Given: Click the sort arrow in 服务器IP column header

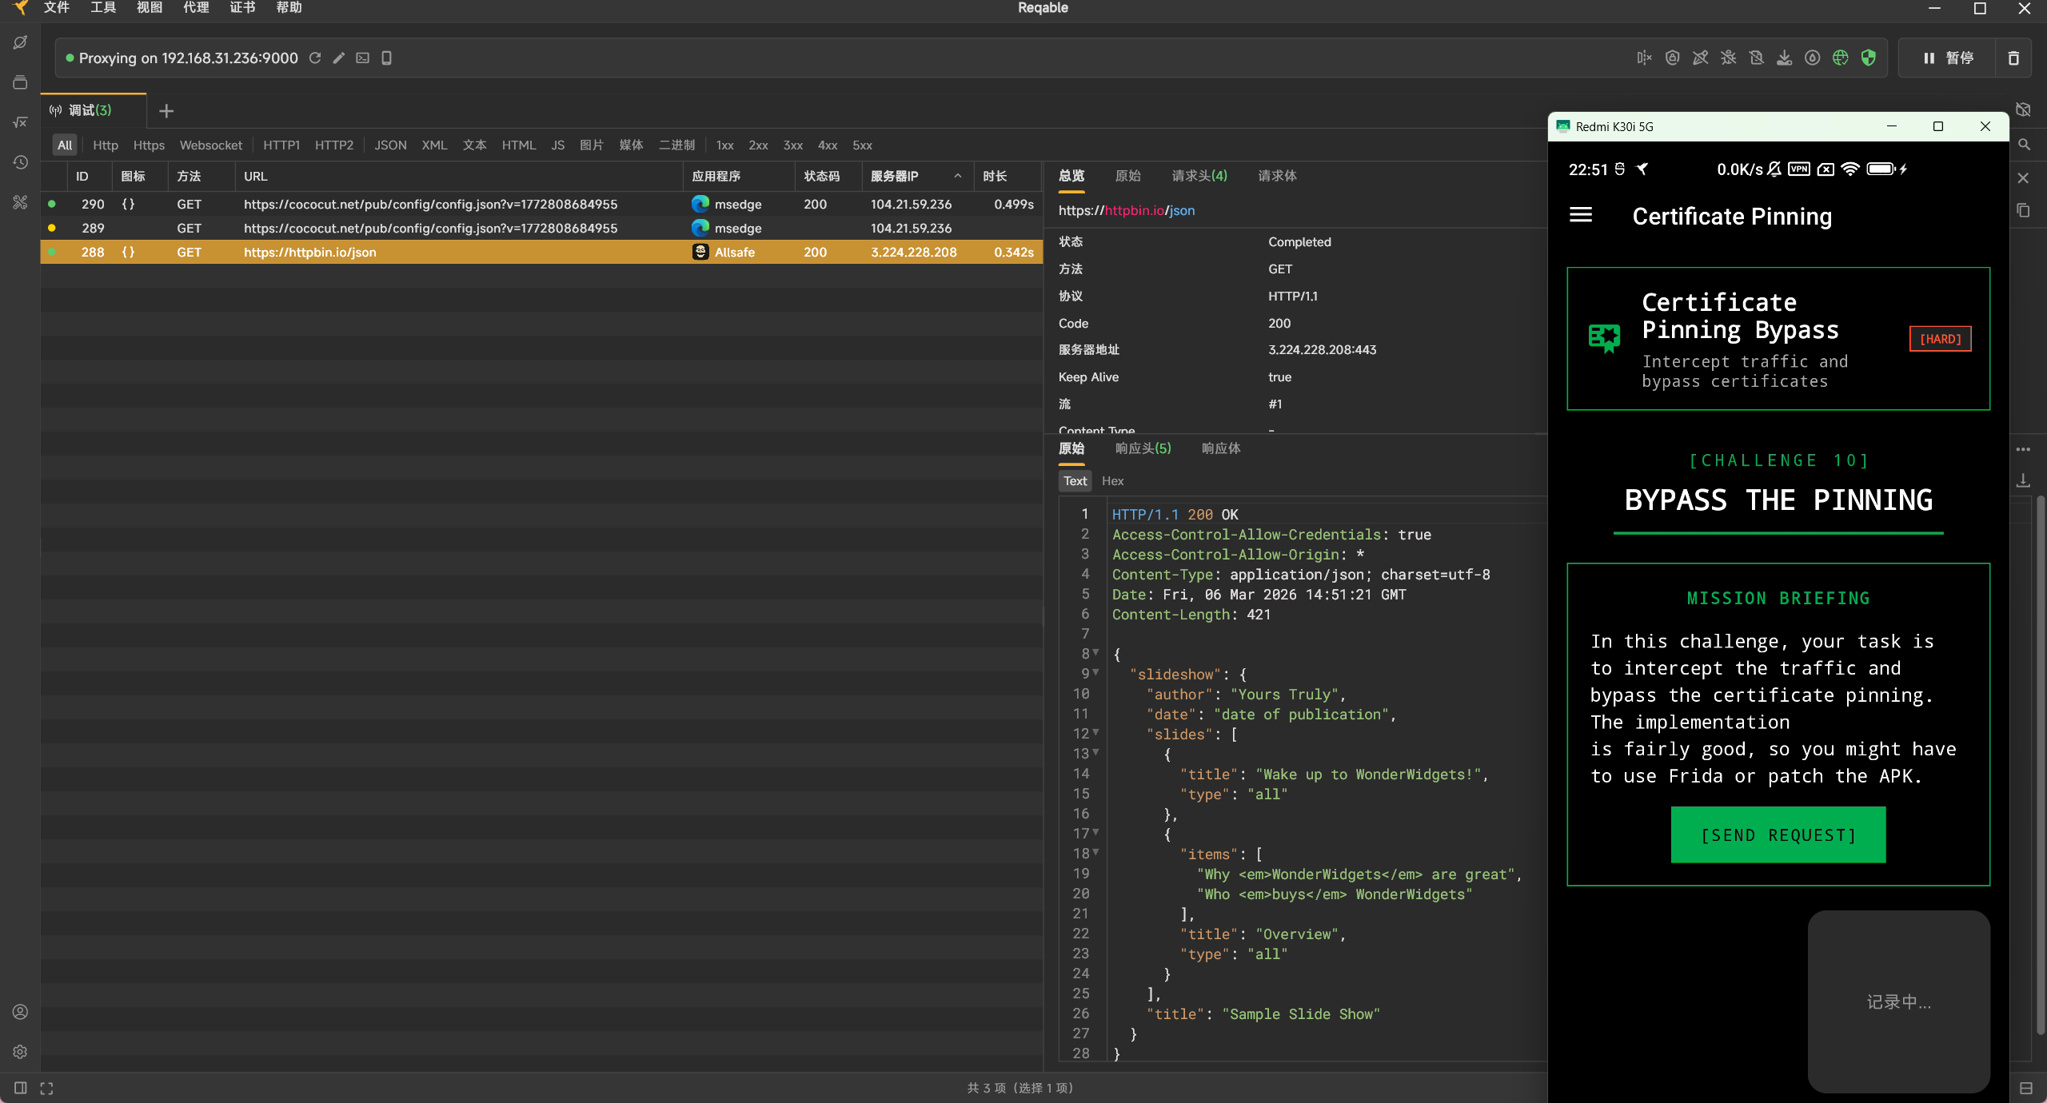Looking at the screenshot, I should tap(957, 176).
